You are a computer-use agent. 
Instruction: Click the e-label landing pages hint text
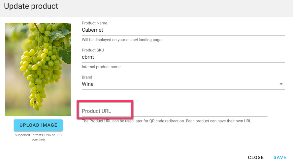coord(123,40)
